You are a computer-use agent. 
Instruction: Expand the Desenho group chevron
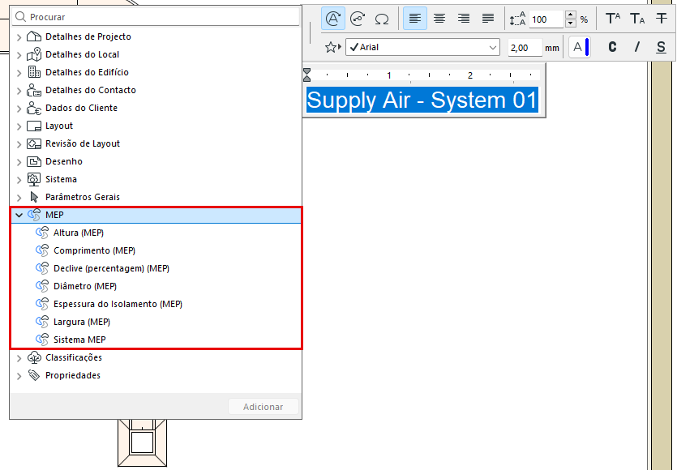(x=19, y=162)
